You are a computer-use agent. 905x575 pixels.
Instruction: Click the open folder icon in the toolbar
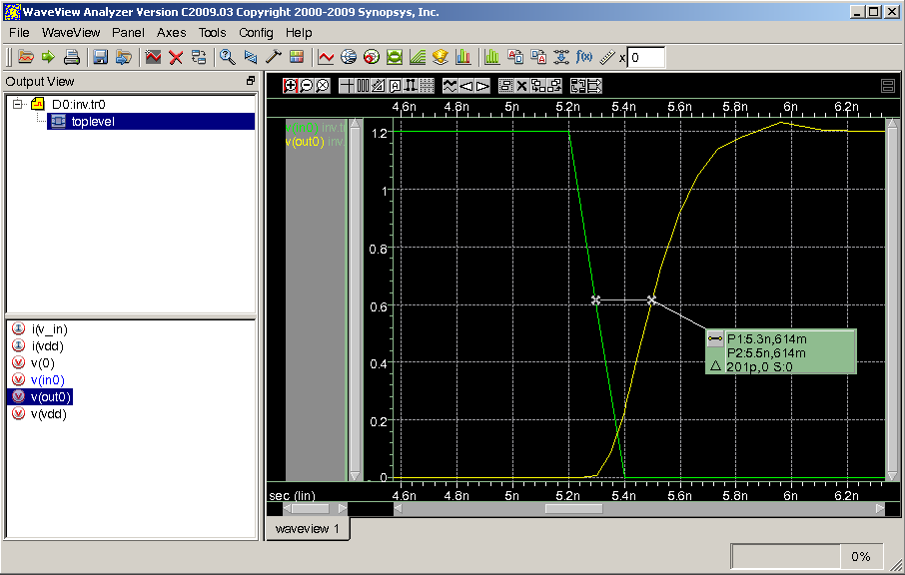[x=26, y=57]
